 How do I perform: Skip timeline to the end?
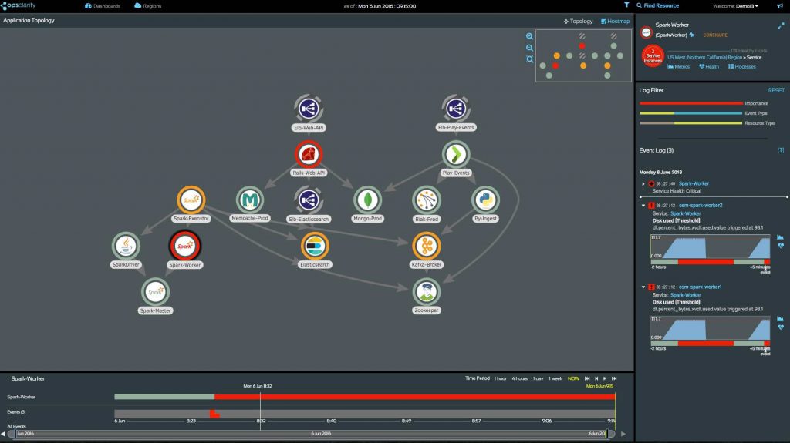click(x=614, y=378)
